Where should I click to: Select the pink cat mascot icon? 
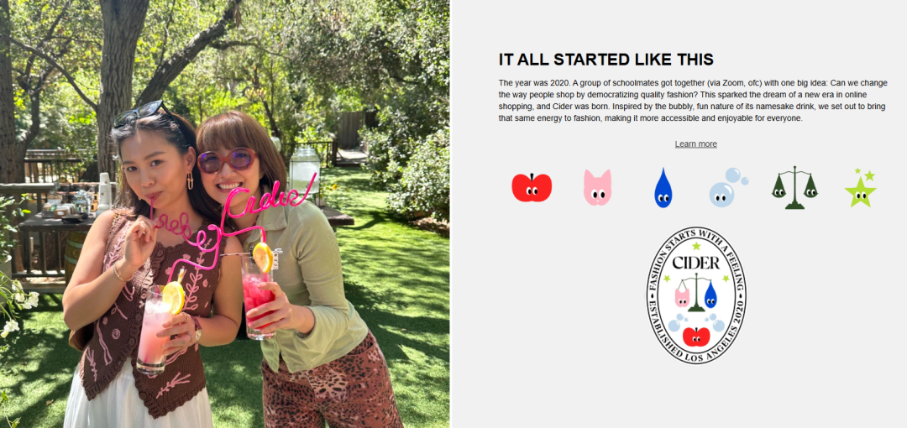coord(598,187)
